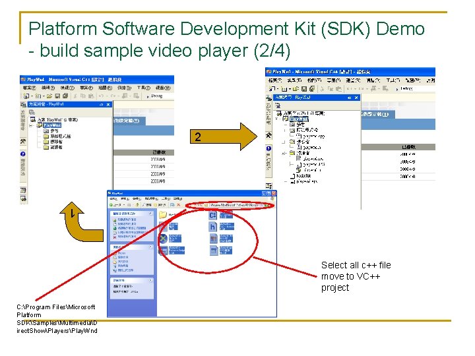This screenshot has height=356, width=475.
Task: Click the blue help icon on the right window's sidebar
Action: tap(269, 148)
